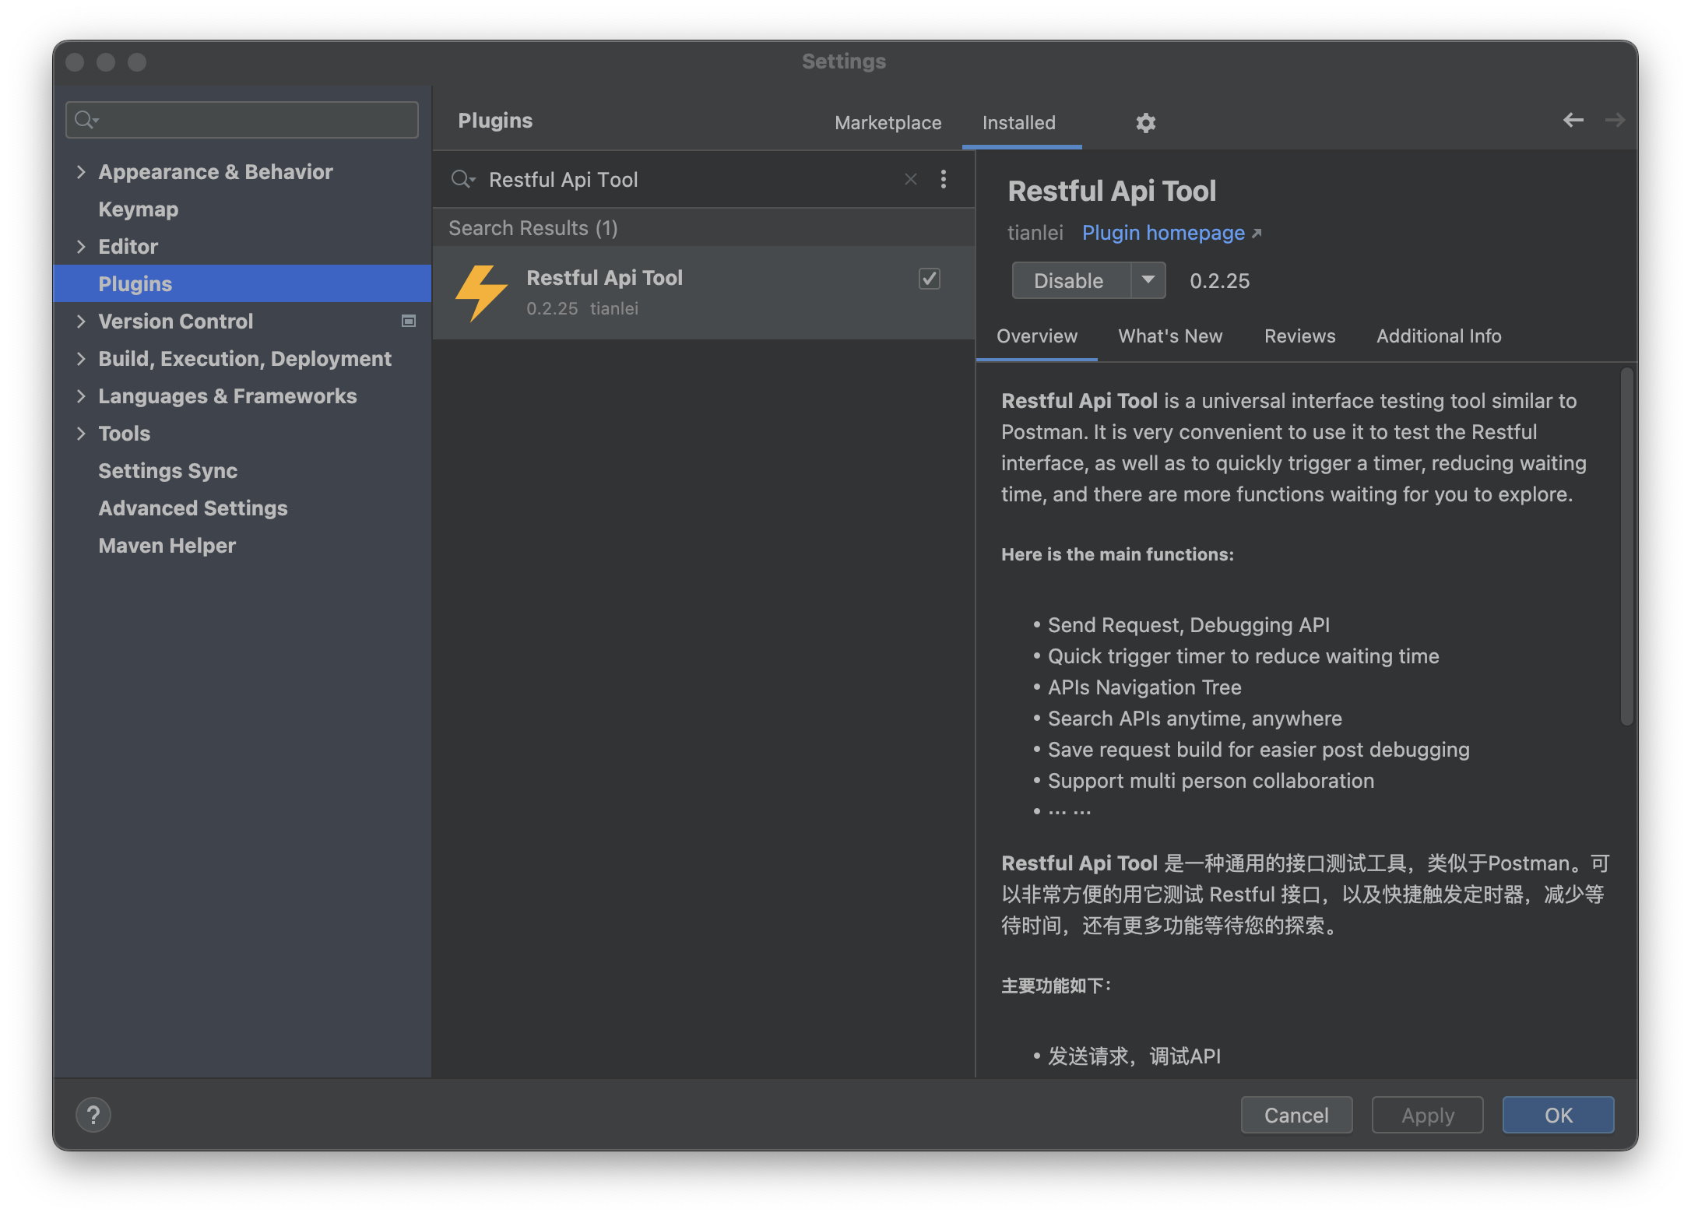Uncheck the Restful Api Tool enabled checkbox
1691x1216 pixels.
(929, 279)
